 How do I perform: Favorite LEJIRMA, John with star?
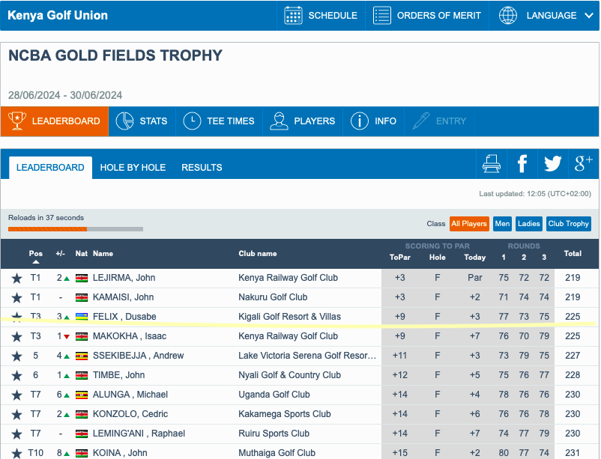click(x=16, y=278)
